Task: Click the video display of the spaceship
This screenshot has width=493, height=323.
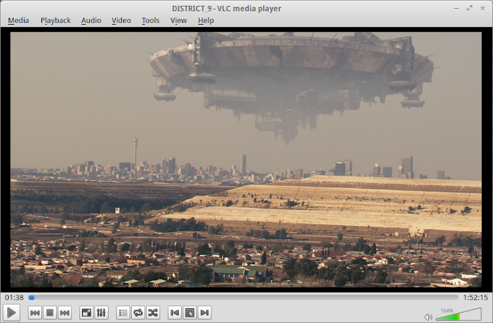Action: [246, 160]
